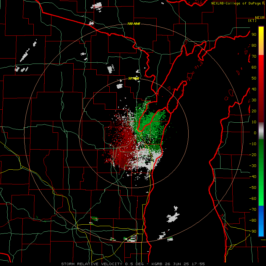Click the 30 value on velocity scale
Image resolution: width=266 pixels, height=266 pixels.
(x=254, y=100)
